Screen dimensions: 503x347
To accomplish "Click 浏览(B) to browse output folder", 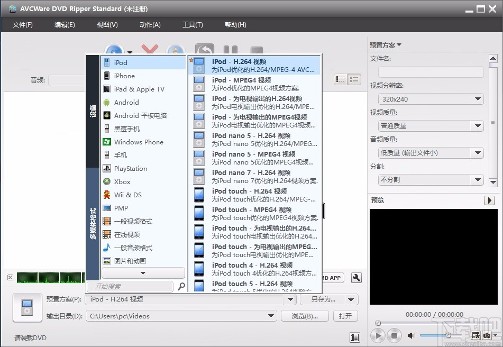I will 305,316.
